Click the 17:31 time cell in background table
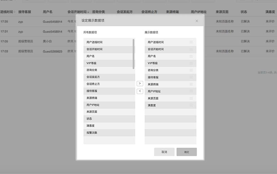Screen dimensions: 277x174 click(4, 31)
